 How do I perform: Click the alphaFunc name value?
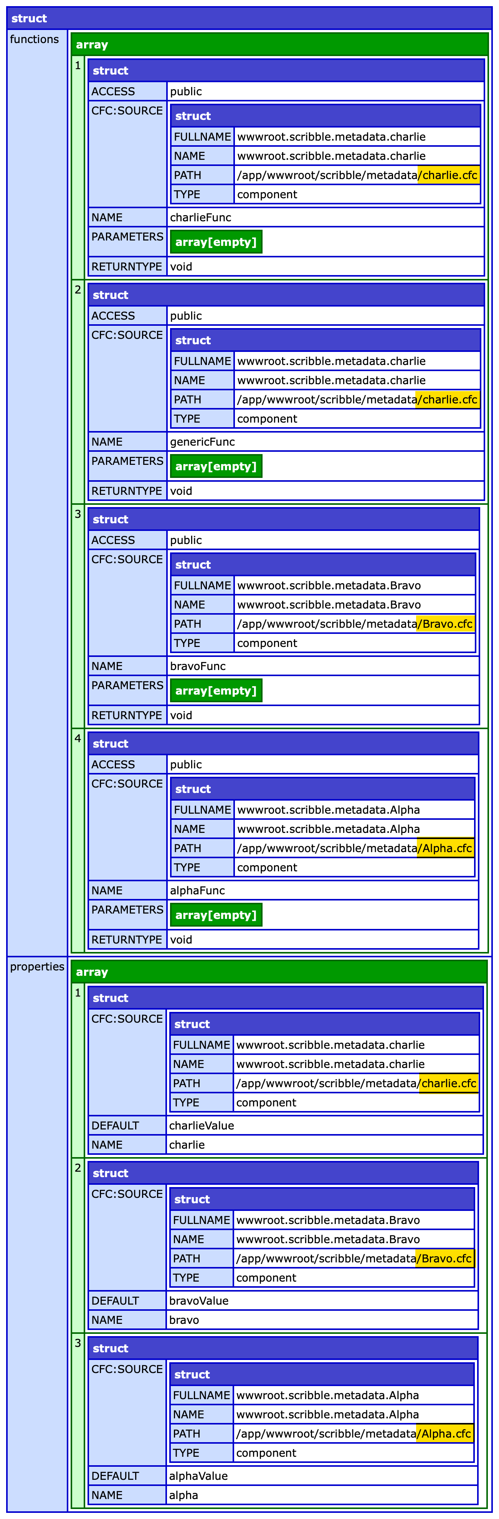pos(197,891)
